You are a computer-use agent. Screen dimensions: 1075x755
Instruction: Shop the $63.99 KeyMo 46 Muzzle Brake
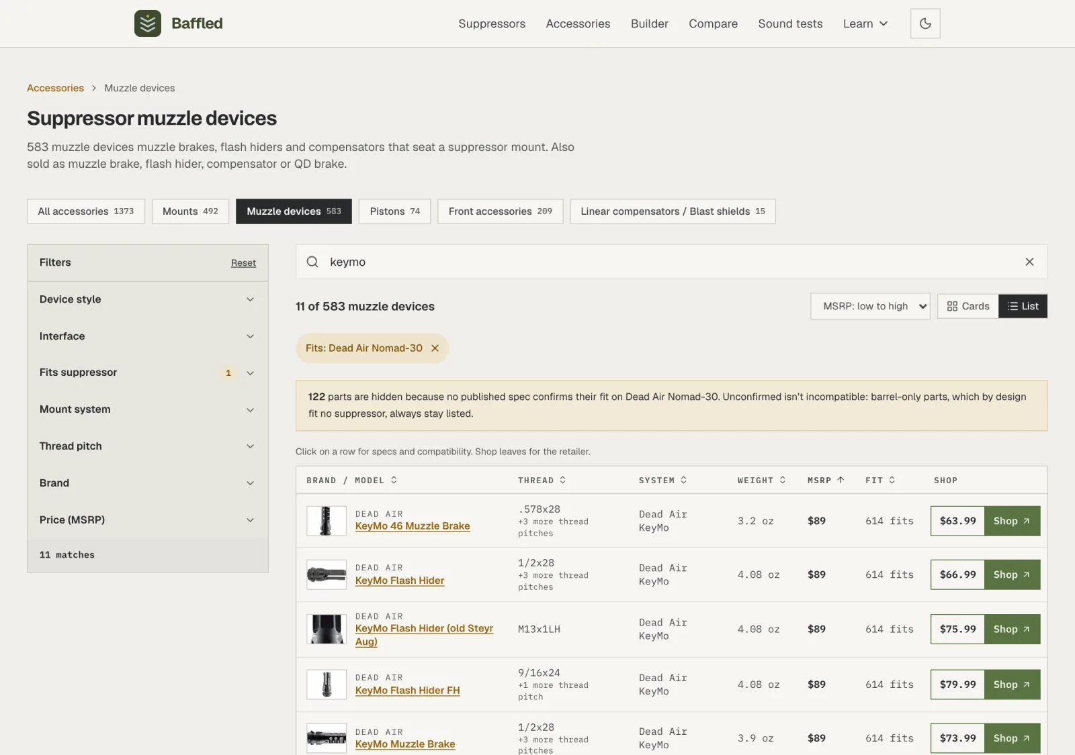click(x=1012, y=521)
